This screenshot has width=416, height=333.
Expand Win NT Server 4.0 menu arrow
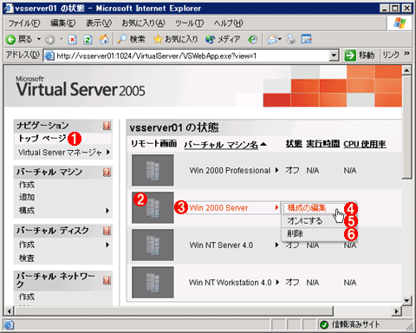[x=276, y=245]
